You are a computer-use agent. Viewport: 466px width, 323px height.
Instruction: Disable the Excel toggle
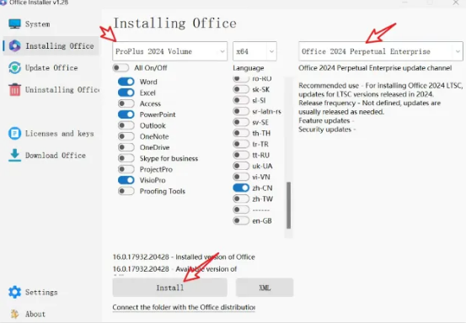[126, 93]
